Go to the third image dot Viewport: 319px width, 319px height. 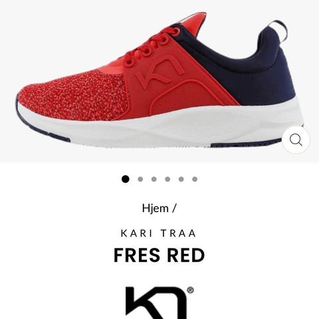154,179
